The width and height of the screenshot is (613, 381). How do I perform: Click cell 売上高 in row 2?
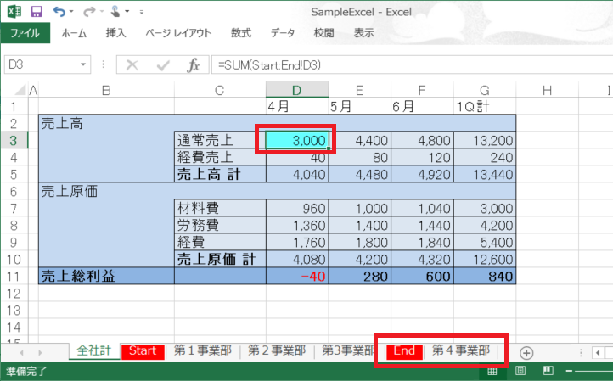(x=106, y=124)
